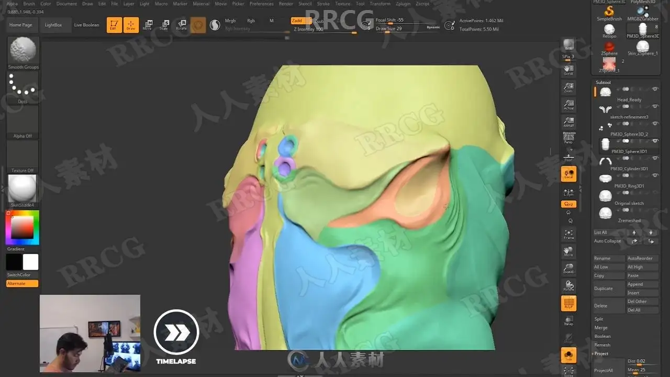Image resolution: width=670 pixels, height=377 pixels.
Task: Click the Zoom3D icon
Action: (x=568, y=269)
